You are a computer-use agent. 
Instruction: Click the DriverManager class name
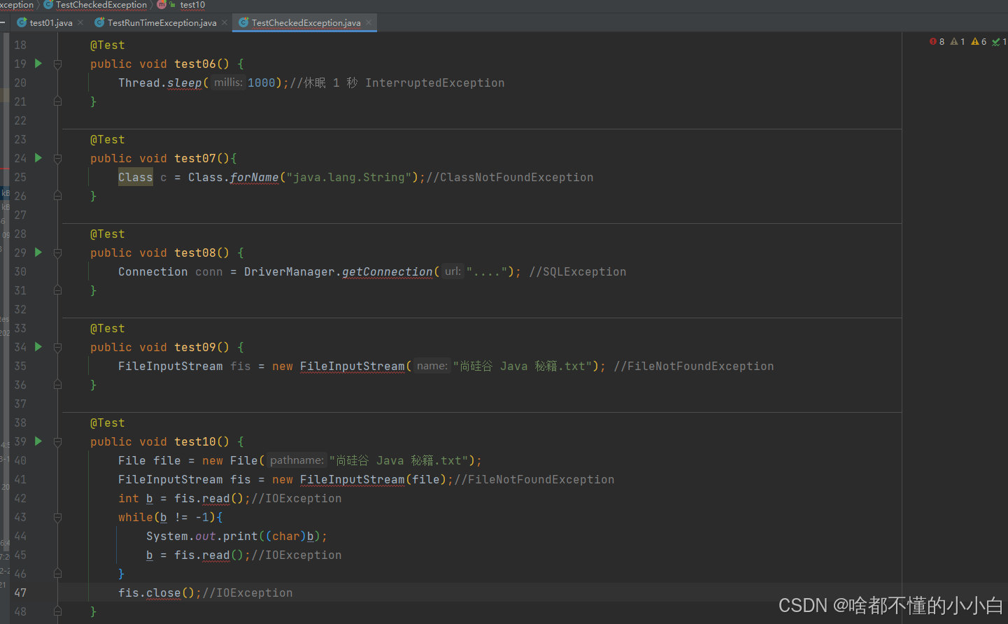point(289,271)
